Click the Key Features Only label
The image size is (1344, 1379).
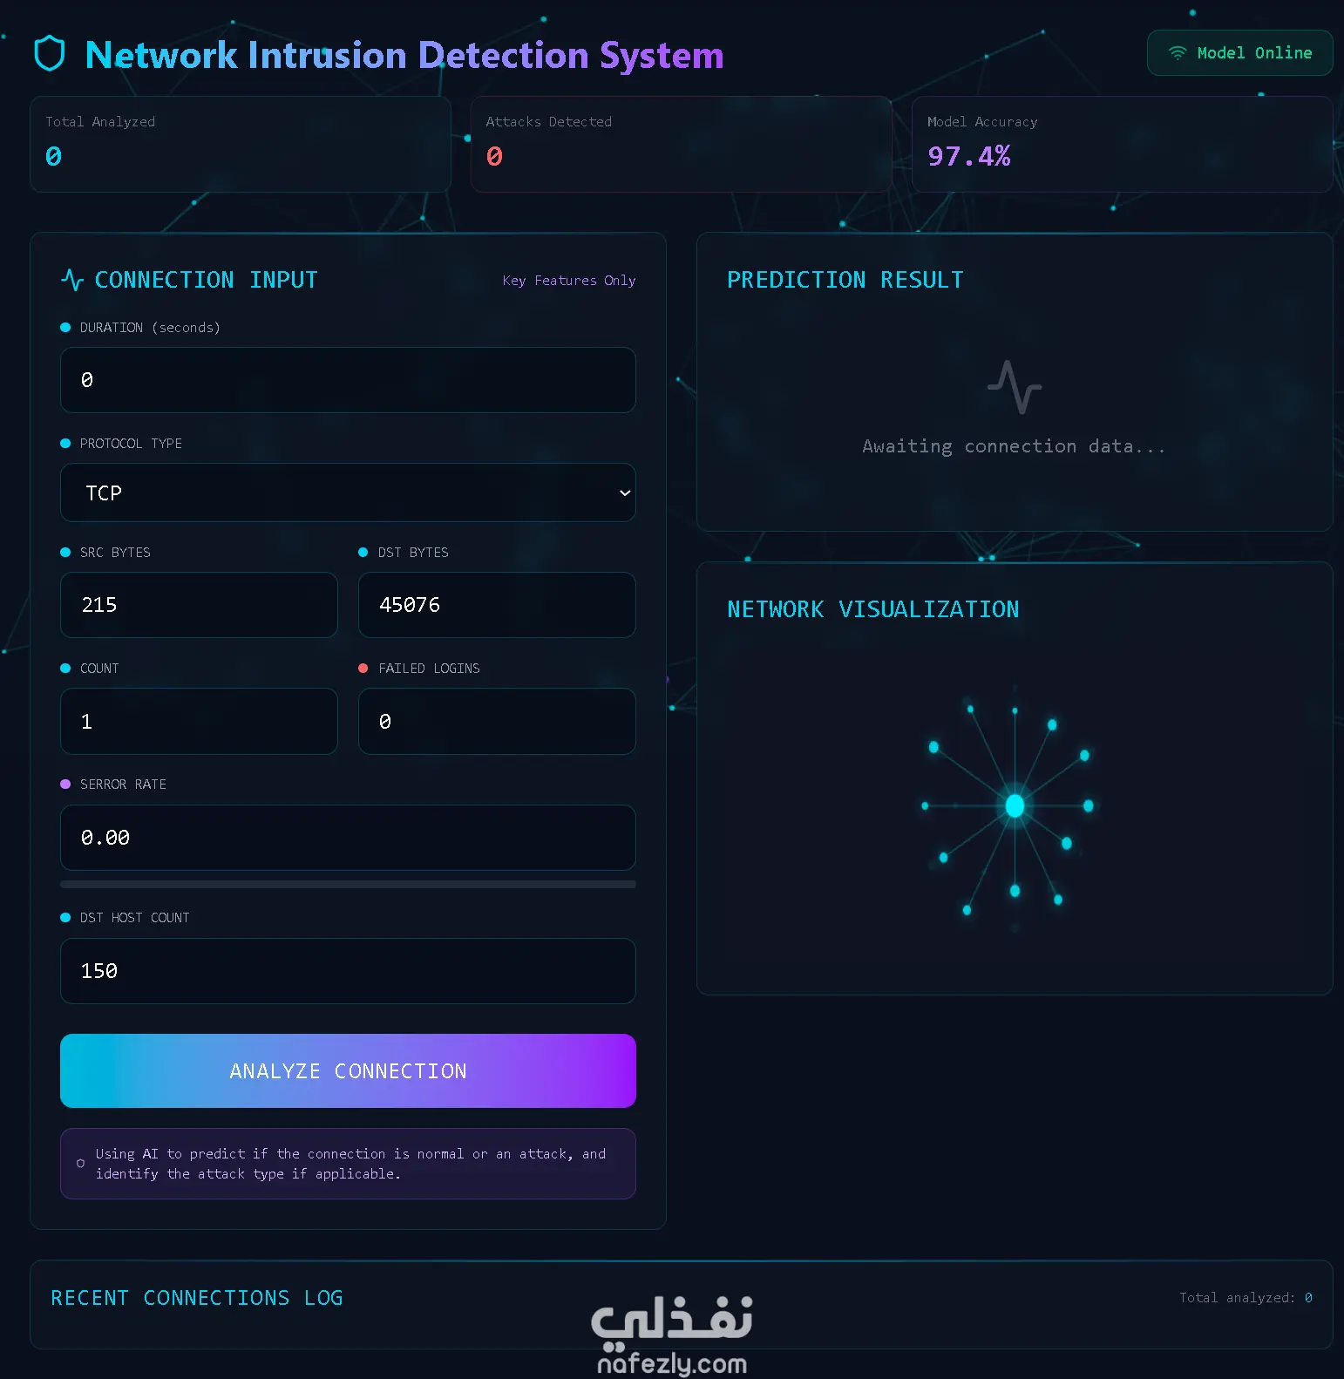pos(569,281)
